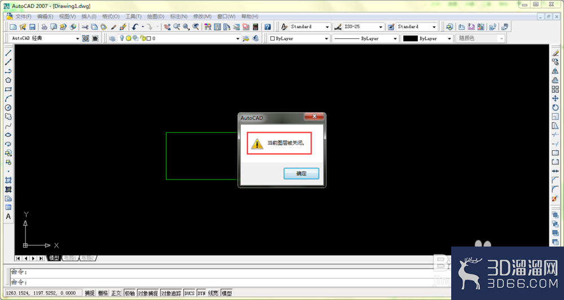Open the Layer Properties Manager icon

[112, 38]
